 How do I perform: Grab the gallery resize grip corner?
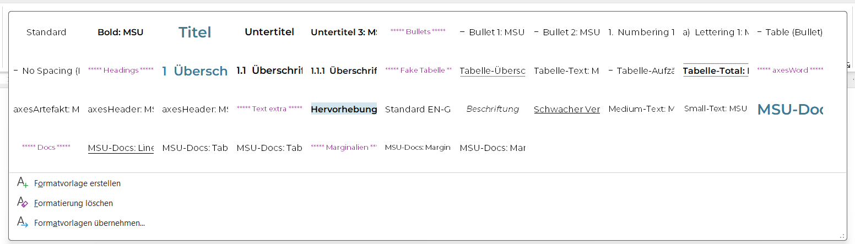click(842, 235)
